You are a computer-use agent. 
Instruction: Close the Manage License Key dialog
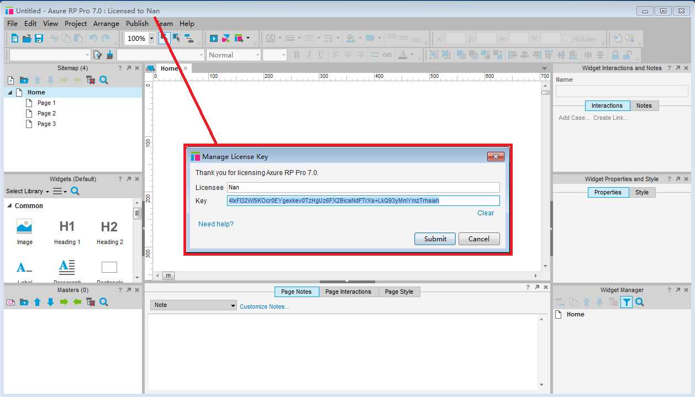[x=496, y=156]
